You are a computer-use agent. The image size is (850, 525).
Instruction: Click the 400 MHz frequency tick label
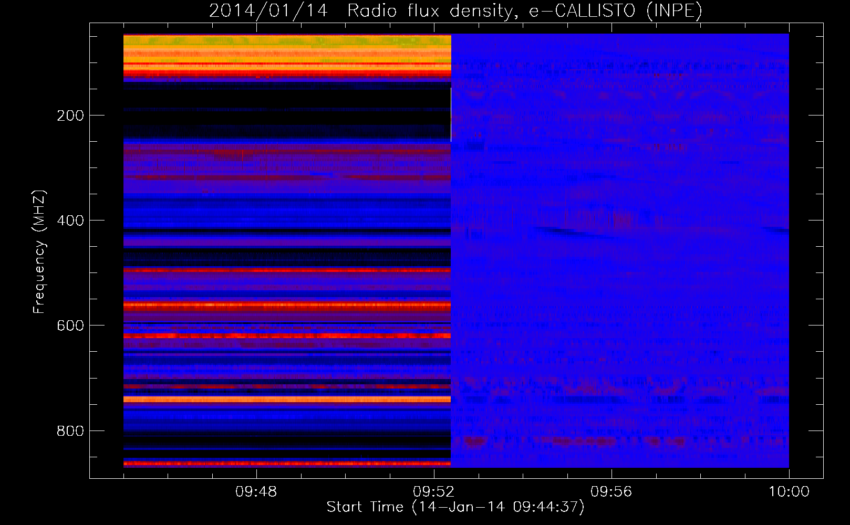70,220
